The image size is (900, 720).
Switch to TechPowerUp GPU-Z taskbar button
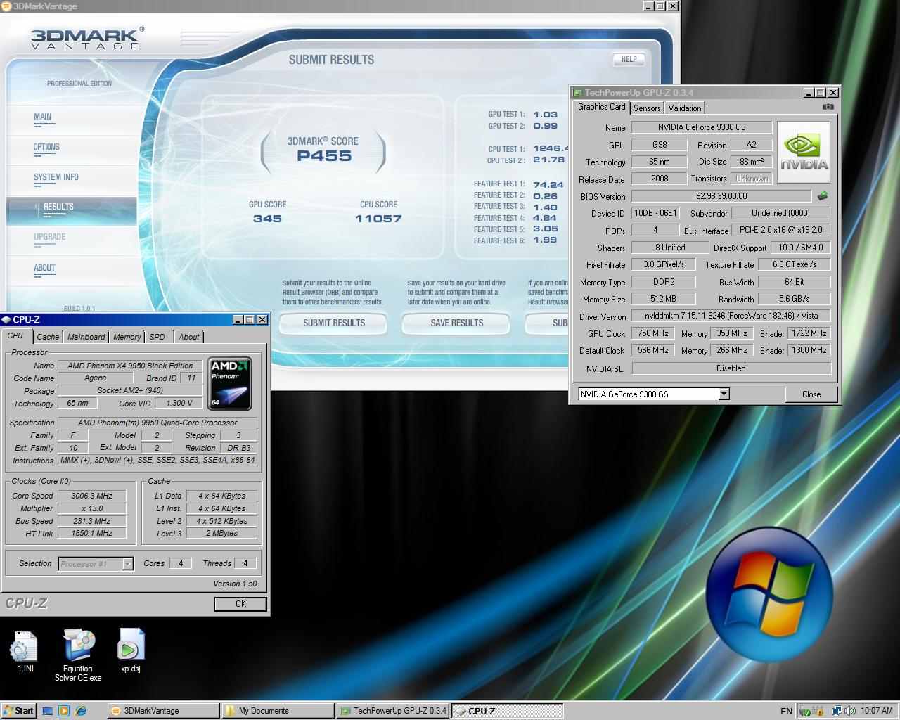(392, 711)
